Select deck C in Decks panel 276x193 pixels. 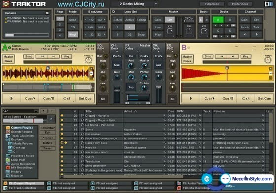(218, 31)
